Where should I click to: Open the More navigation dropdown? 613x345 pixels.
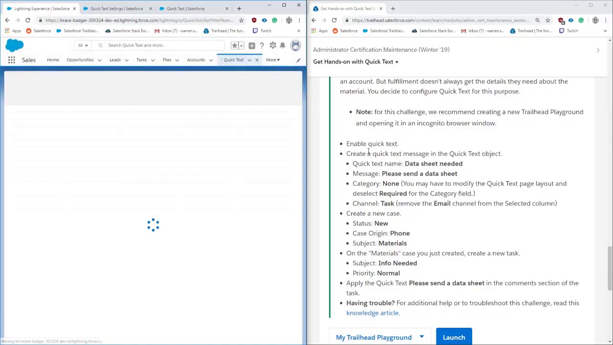[273, 60]
